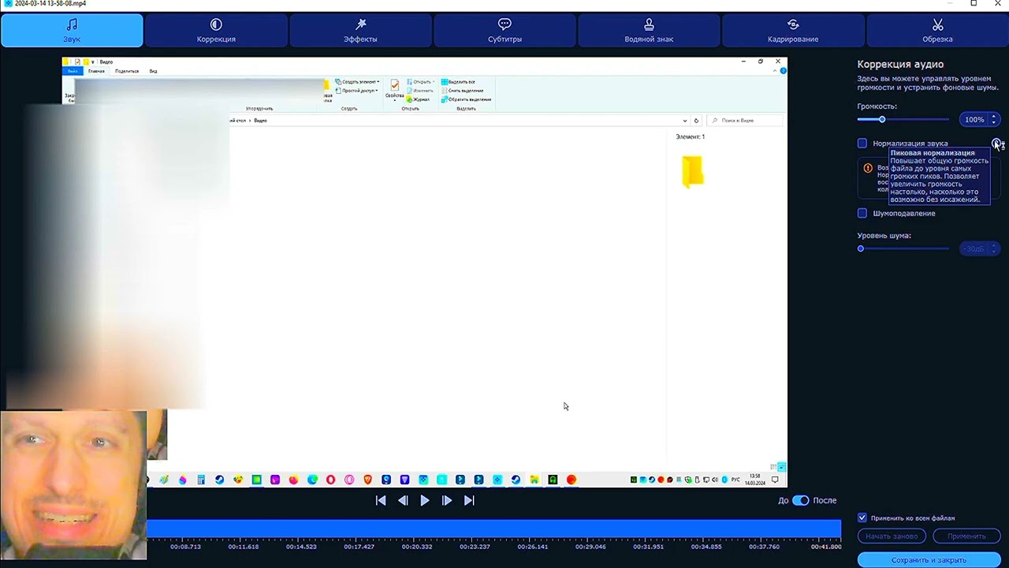Image resolution: width=1009 pixels, height=568 pixels.
Task: Click the РУС language indicator
Action: coord(735,480)
